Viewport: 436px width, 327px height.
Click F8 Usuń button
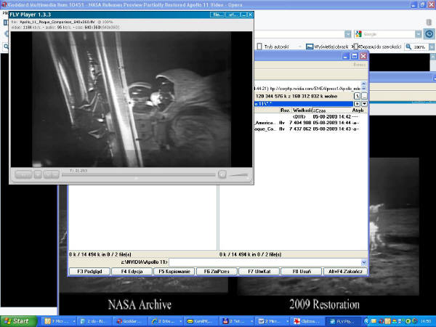coord(302,271)
